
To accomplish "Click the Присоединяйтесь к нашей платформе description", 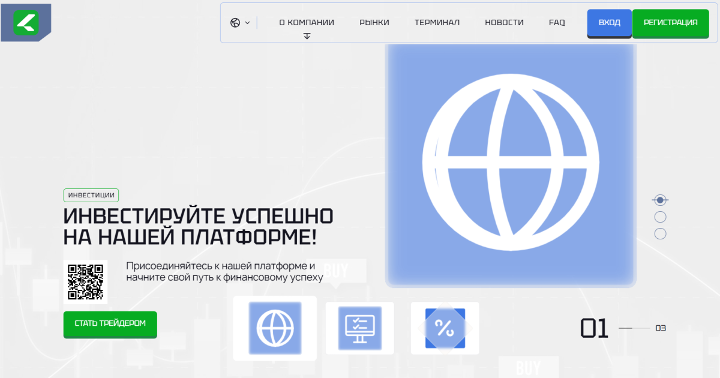I will 225,271.
